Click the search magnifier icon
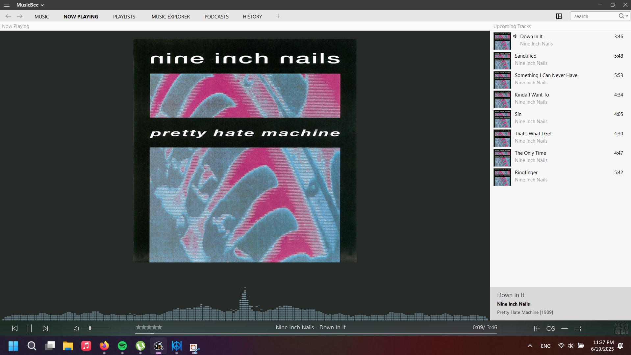Image resolution: width=631 pixels, height=355 pixels. pyautogui.click(x=621, y=16)
